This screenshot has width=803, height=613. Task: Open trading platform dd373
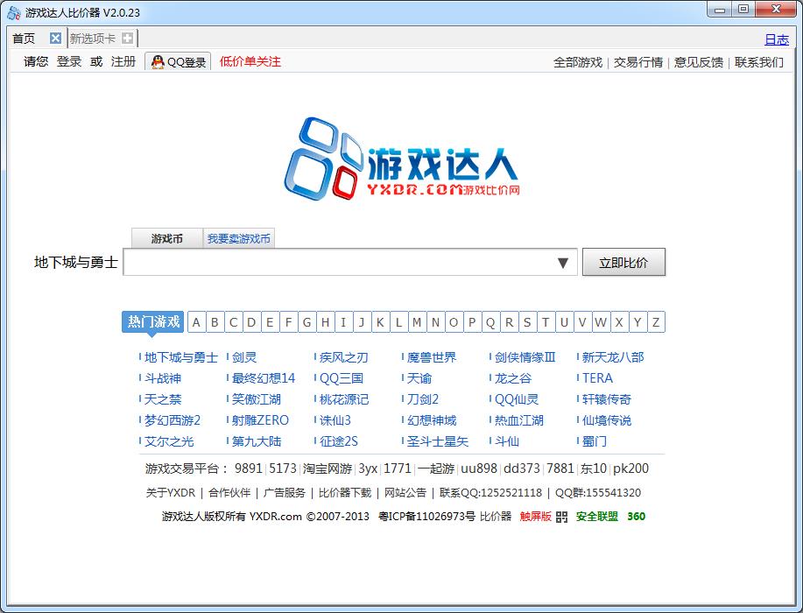click(x=522, y=469)
